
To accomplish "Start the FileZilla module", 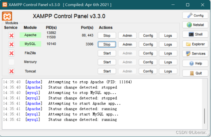I will click(x=107, y=53).
